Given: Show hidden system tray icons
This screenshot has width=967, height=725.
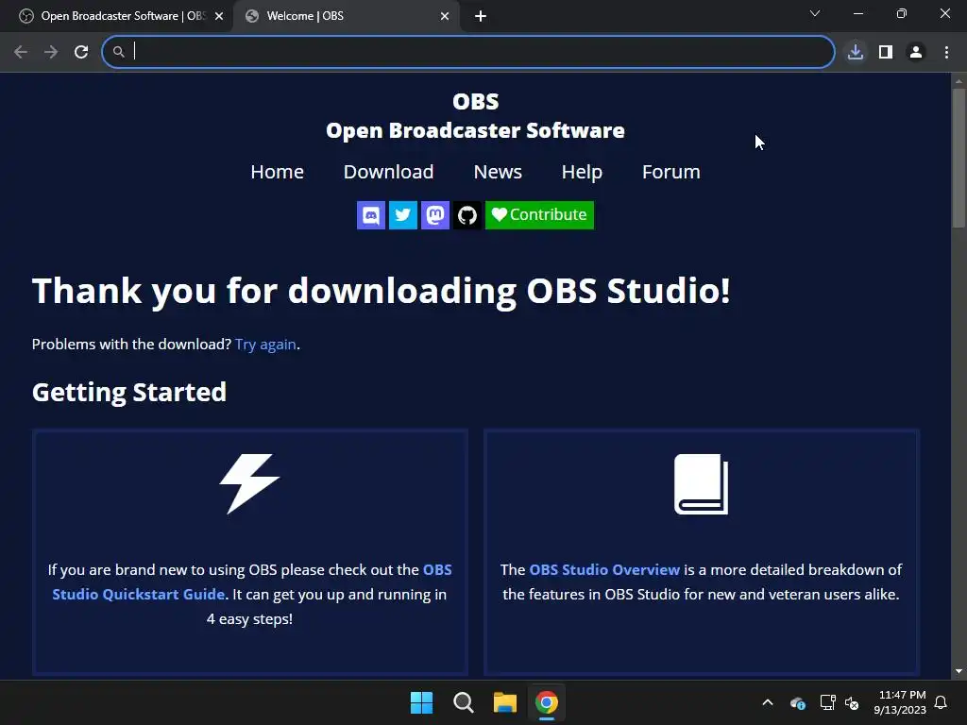Looking at the screenshot, I should click(x=768, y=702).
